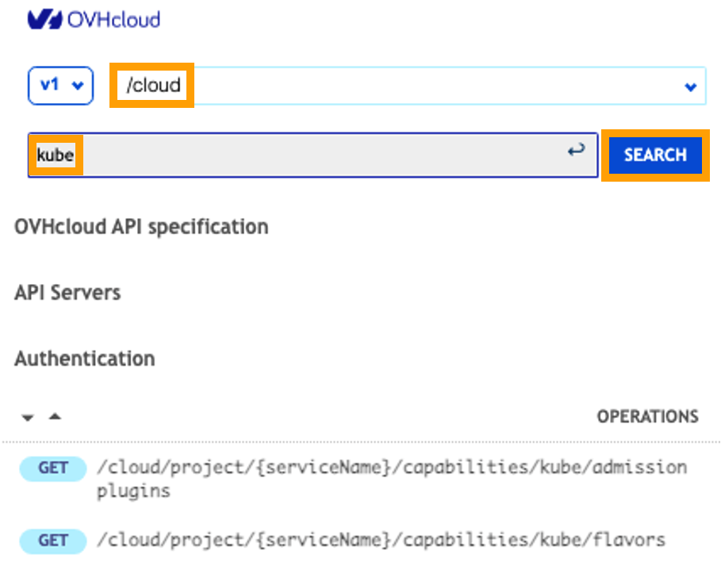
Task: Click the OVHcloud logo icon
Action: [x=45, y=19]
